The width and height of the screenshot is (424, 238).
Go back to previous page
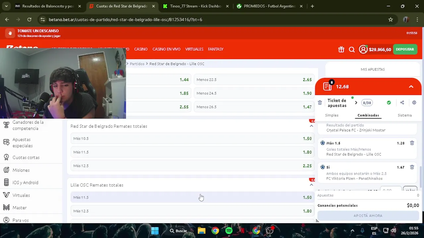click(7, 20)
